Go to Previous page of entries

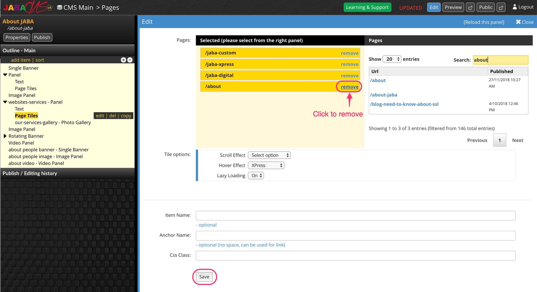tap(477, 140)
